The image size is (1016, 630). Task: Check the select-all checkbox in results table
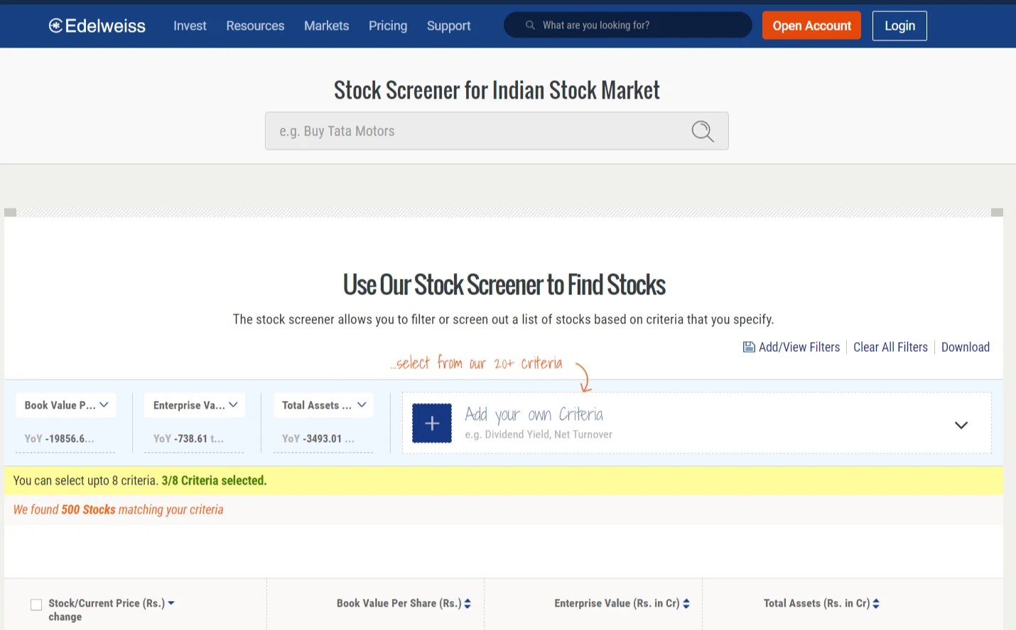(x=36, y=604)
